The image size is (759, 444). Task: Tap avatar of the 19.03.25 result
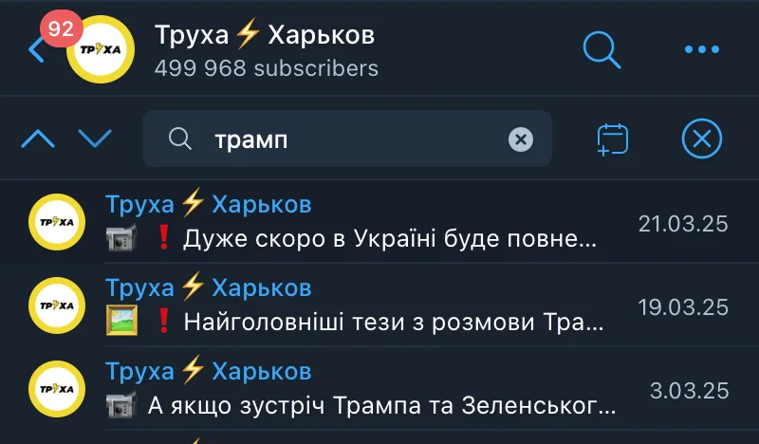coord(57,305)
